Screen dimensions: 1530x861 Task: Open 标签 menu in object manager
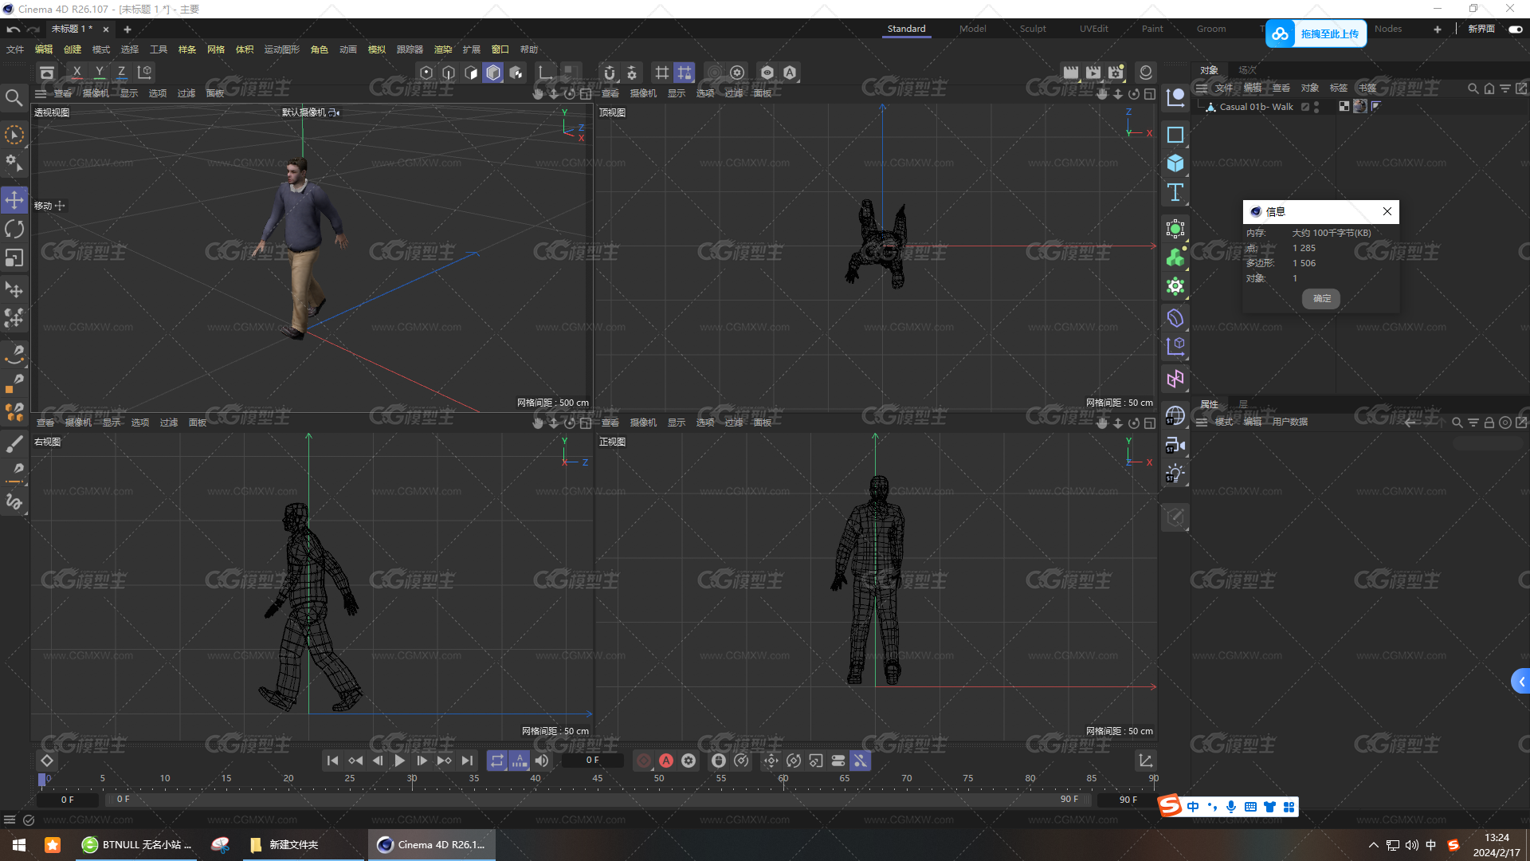point(1338,88)
